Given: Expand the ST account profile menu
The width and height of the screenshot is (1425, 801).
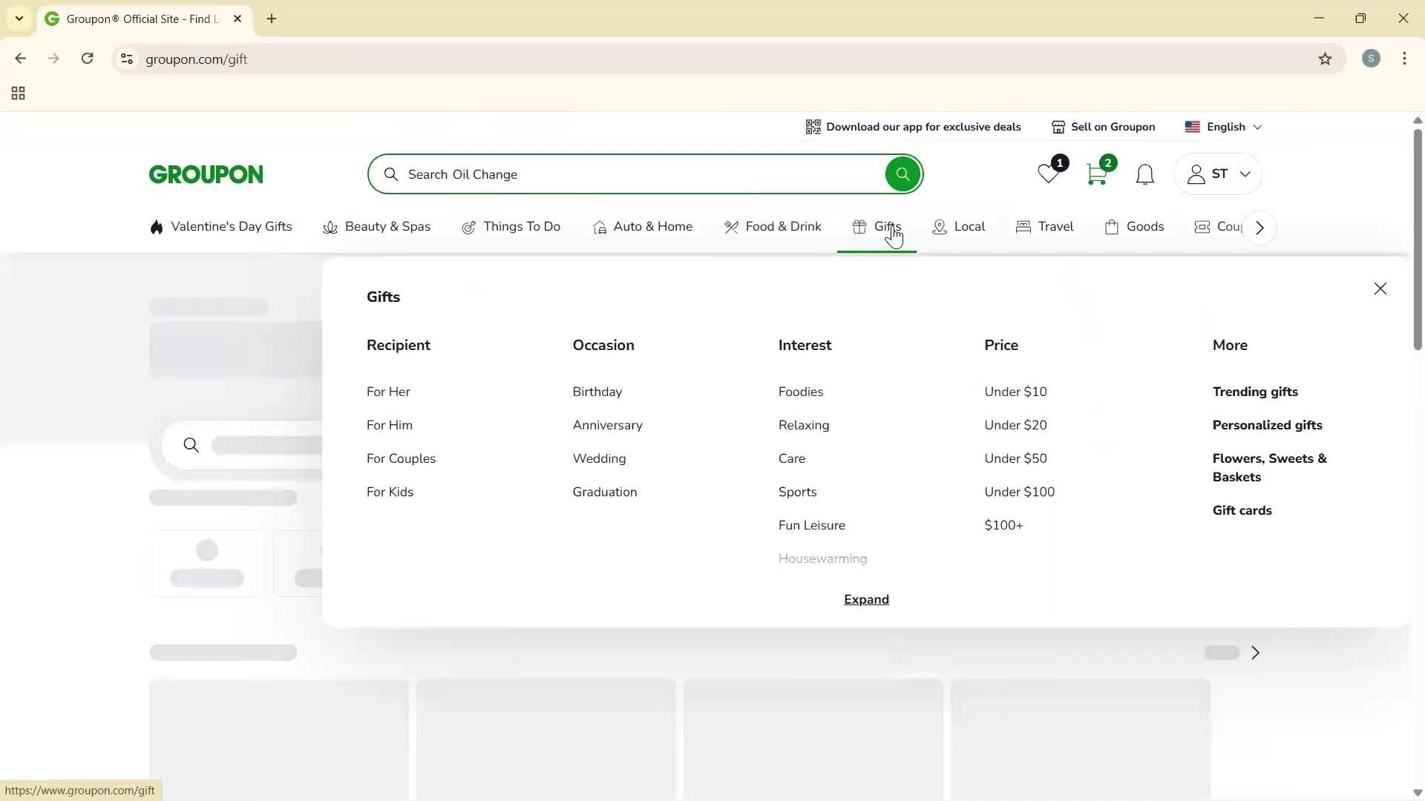Looking at the screenshot, I should (x=1217, y=174).
